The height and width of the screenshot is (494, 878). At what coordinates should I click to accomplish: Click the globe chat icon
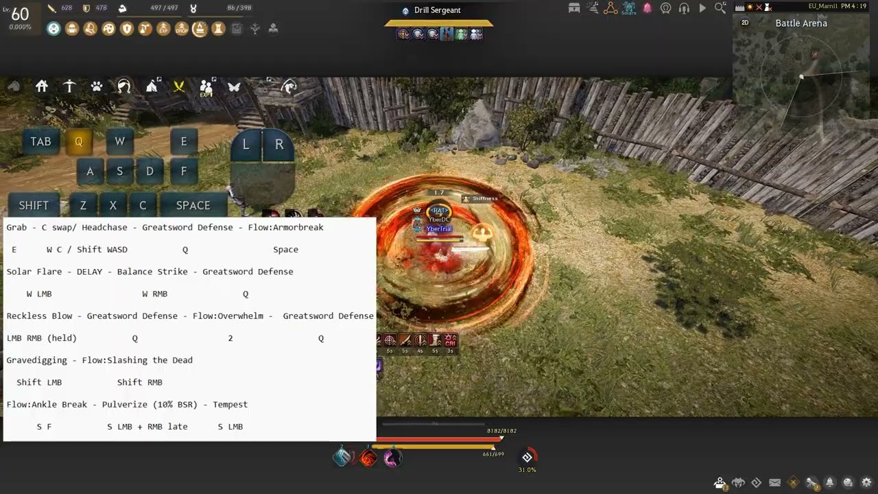[848, 482]
